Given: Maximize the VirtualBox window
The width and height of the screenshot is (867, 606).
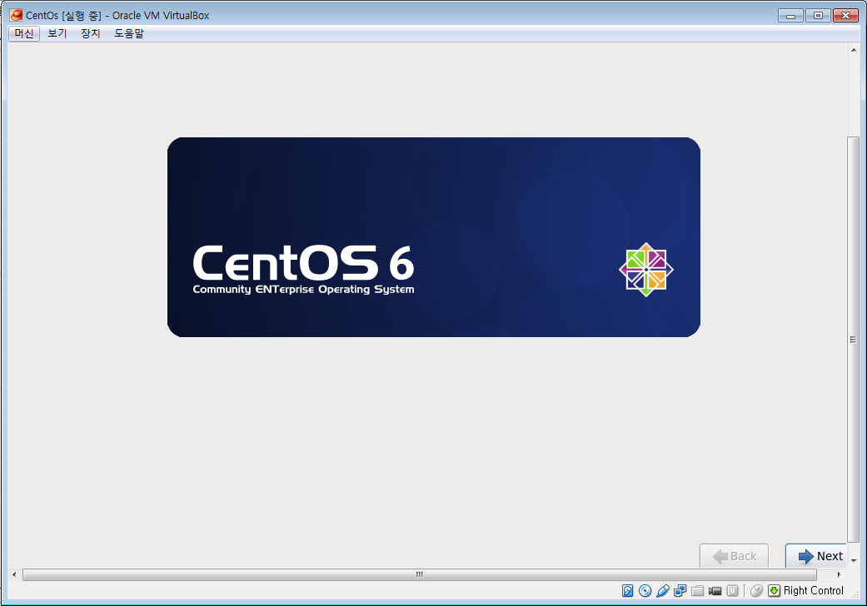Looking at the screenshot, I should pyautogui.click(x=818, y=16).
